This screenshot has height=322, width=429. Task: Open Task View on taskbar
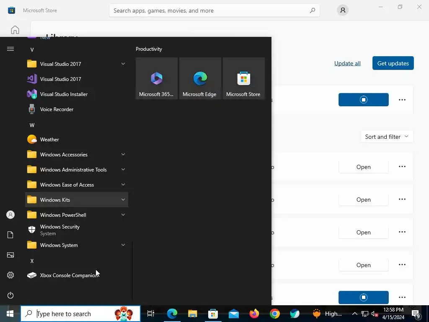point(151,314)
